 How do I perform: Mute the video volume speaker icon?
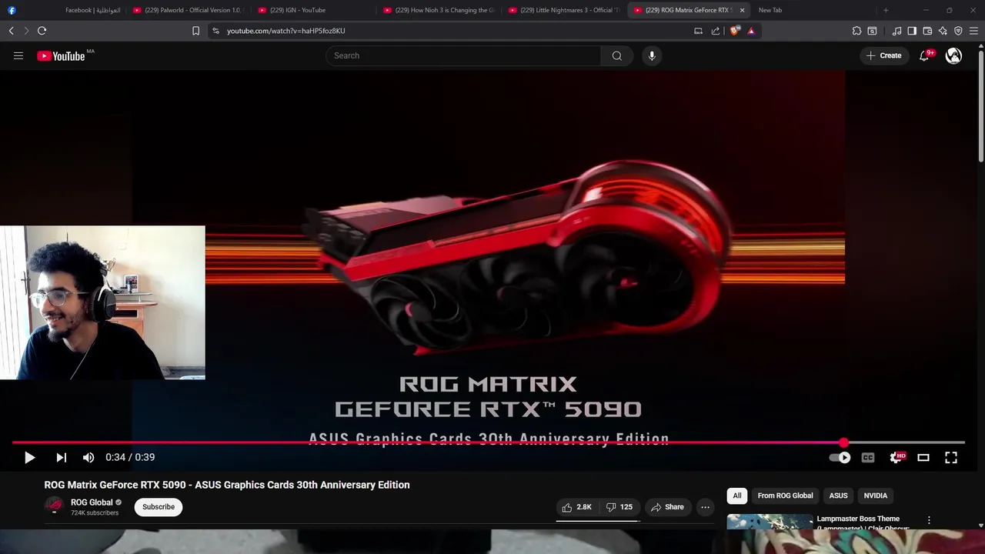point(88,457)
